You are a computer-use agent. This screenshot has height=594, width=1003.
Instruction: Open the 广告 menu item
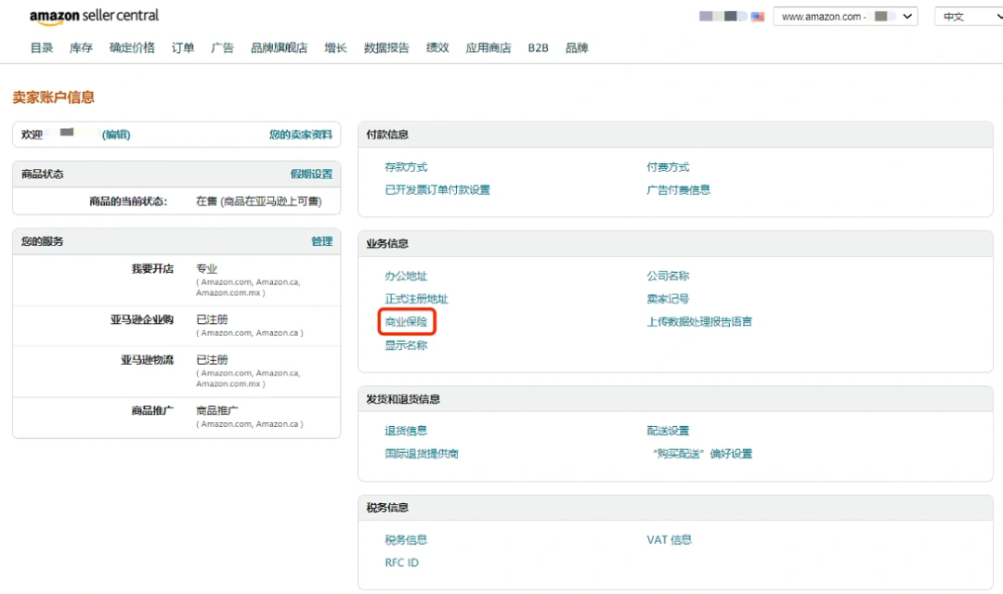[222, 47]
